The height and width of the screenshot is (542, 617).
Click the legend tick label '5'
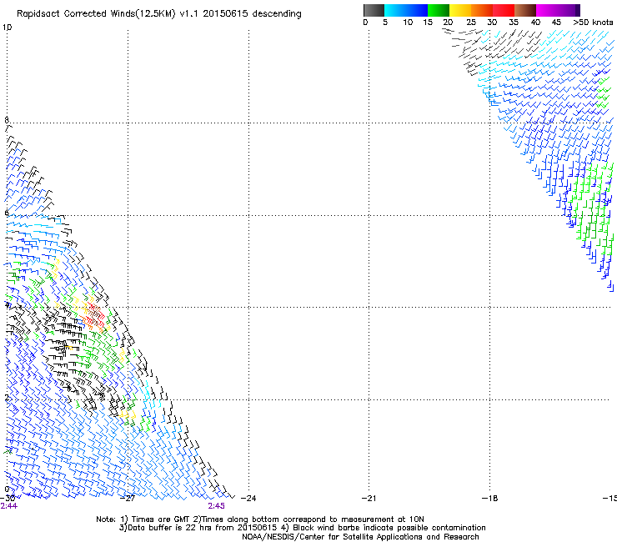pyautogui.click(x=385, y=23)
